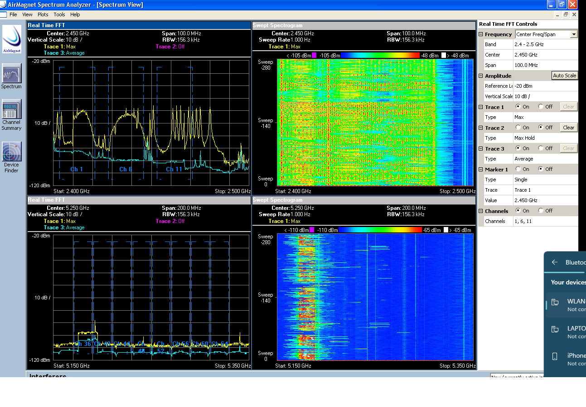This screenshot has width=586, height=407.
Task: Enable Marker 1 with the On radio
Action: 518,169
